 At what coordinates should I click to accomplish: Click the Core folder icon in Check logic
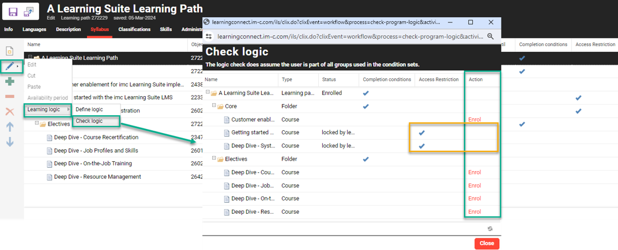click(220, 107)
